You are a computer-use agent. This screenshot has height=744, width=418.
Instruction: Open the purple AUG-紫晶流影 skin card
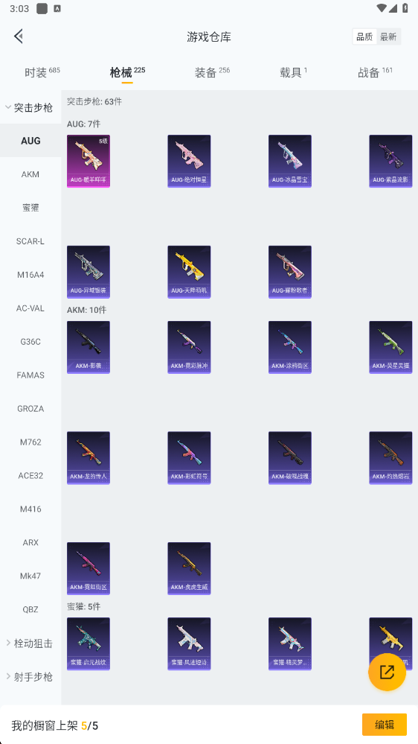[390, 162]
